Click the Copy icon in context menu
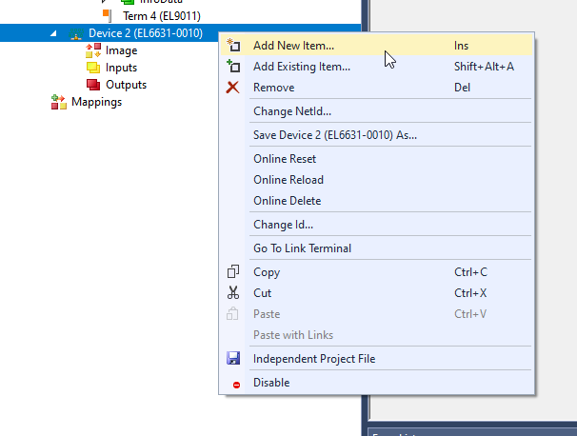Viewport: 577px width, 436px height. point(233,272)
